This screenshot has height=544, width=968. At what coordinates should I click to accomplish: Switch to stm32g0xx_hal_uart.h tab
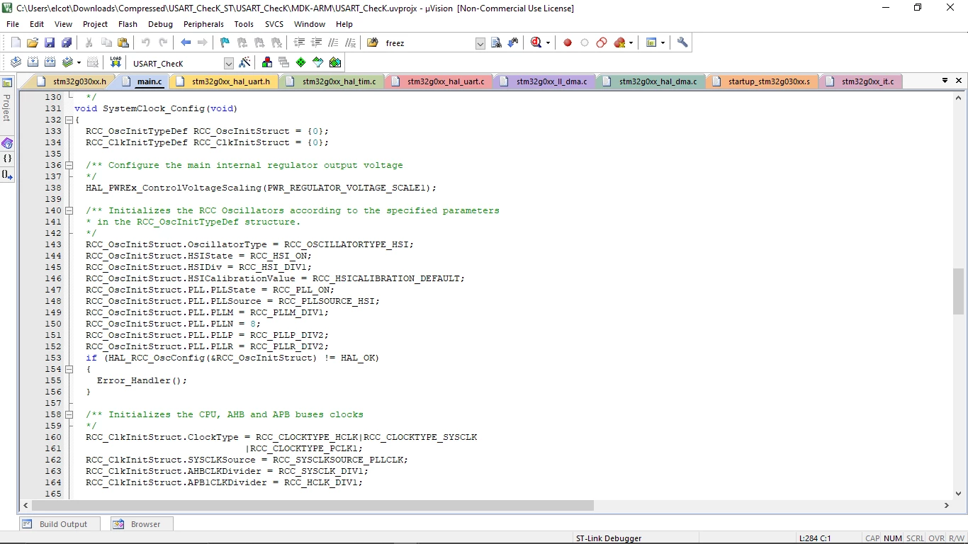point(224,81)
